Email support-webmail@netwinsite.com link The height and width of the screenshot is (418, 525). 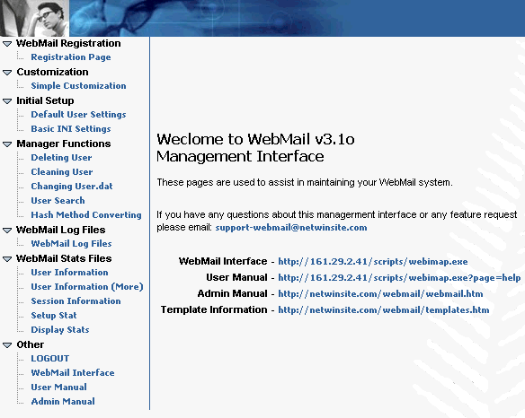point(291,228)
